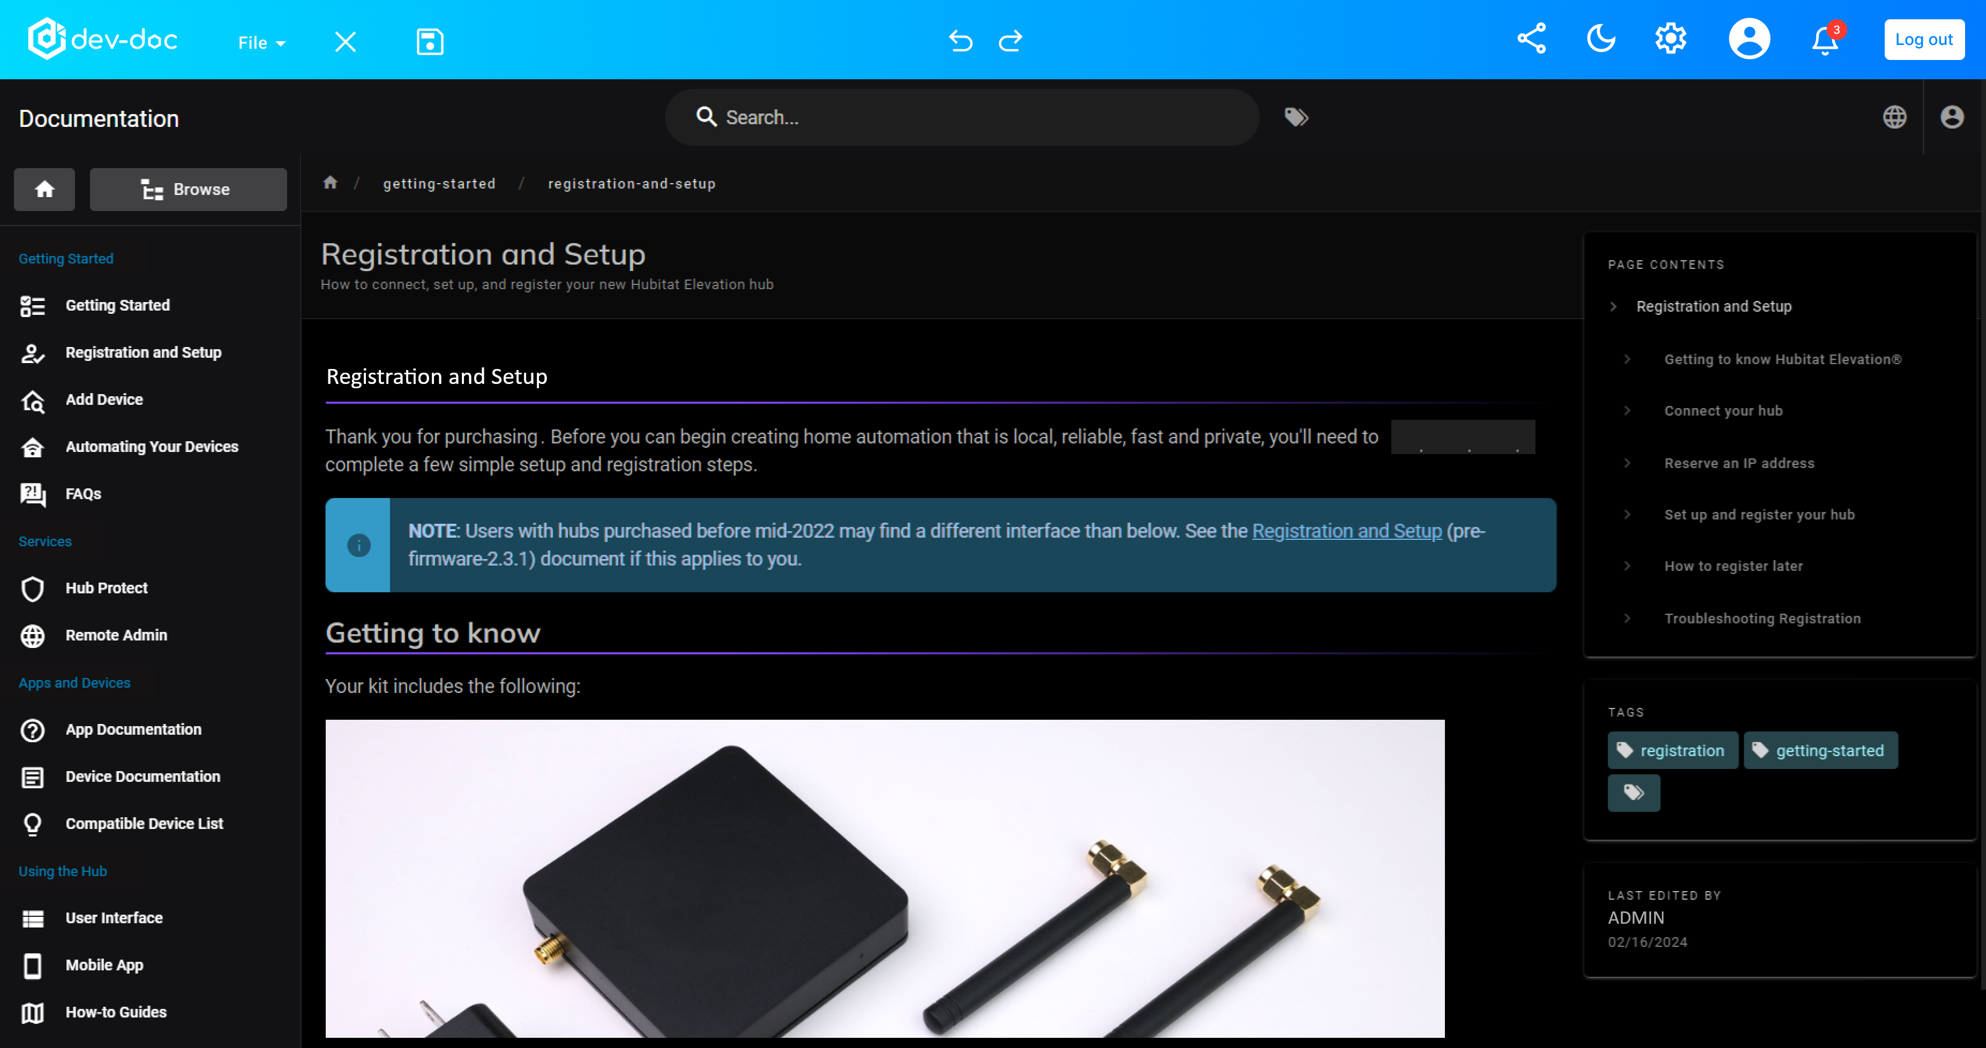Open the getting-started breadcrumb
Screen dimensions: 1986x1048
(439, 183)
